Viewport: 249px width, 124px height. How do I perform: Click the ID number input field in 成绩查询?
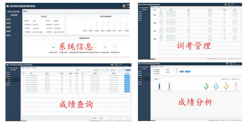coord(86,70)
